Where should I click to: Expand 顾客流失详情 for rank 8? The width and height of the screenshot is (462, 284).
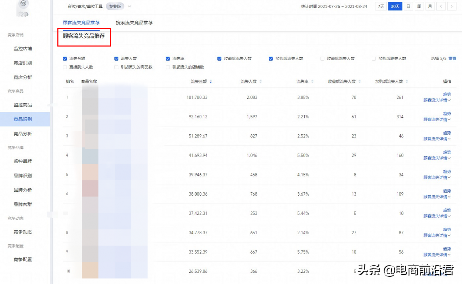437,235
